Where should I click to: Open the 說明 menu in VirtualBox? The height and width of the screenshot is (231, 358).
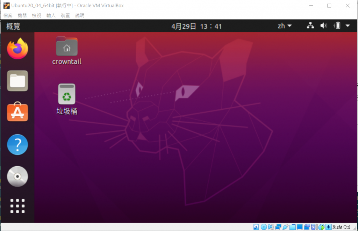tap(80, 15)
